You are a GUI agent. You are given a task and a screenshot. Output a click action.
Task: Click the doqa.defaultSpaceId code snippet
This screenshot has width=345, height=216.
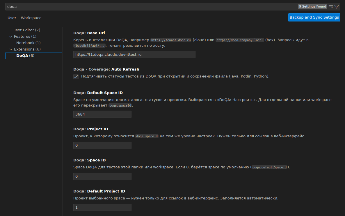point(270,167)
